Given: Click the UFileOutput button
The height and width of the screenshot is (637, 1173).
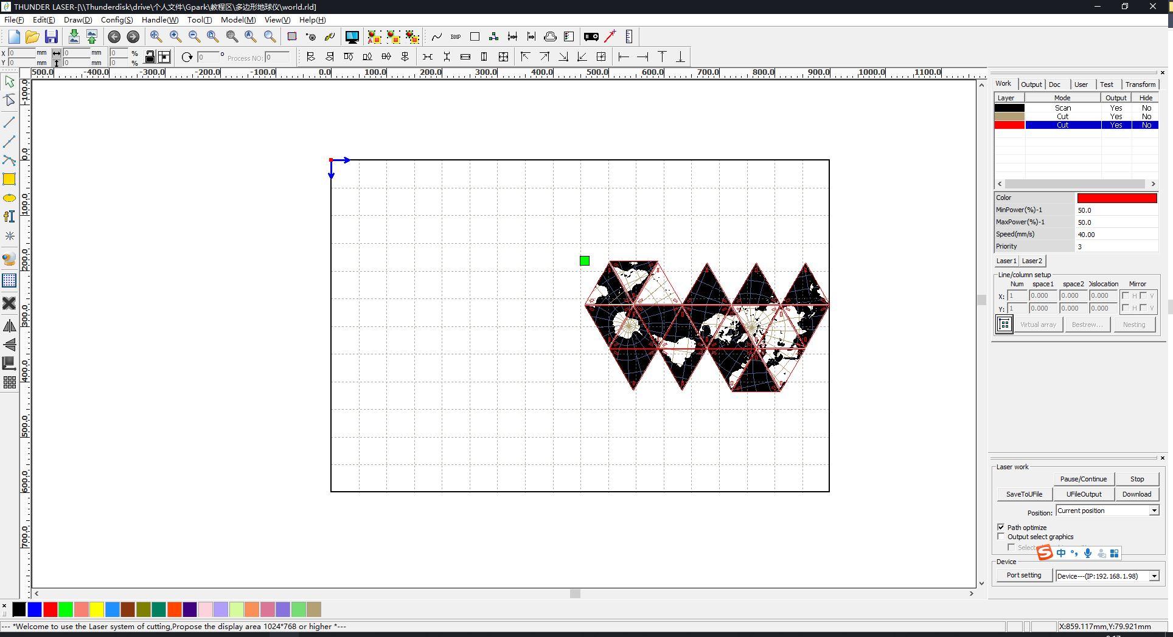Looking at the screenshot, I should 1084,494.
